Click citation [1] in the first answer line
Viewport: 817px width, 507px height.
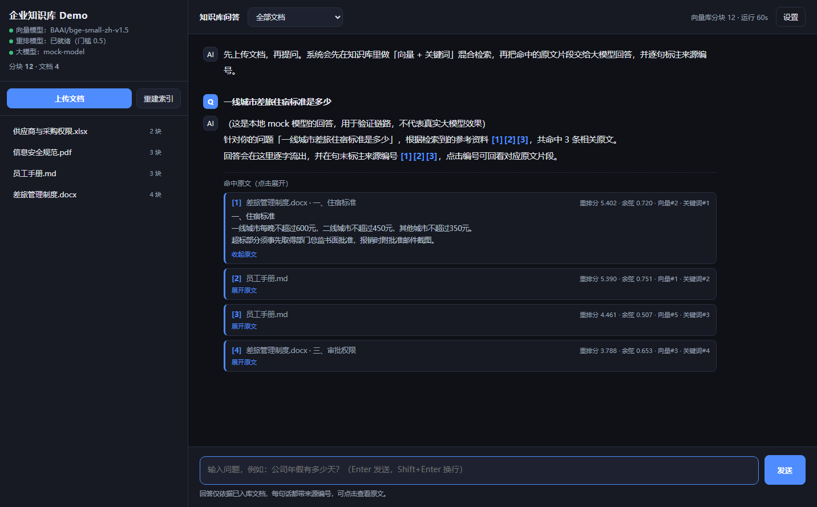(497, 140)
